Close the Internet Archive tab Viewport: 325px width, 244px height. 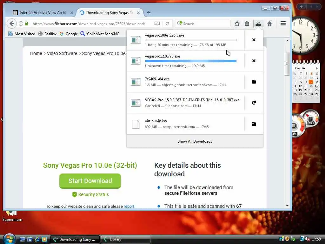coord(71,13)
